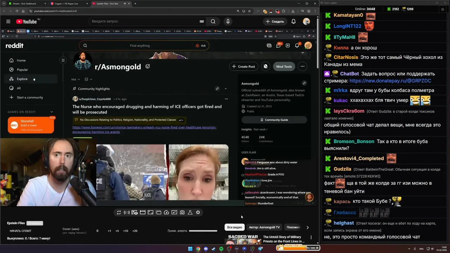Click the Копировать button
Screen dimensions: 450x253
pos(34,223)
